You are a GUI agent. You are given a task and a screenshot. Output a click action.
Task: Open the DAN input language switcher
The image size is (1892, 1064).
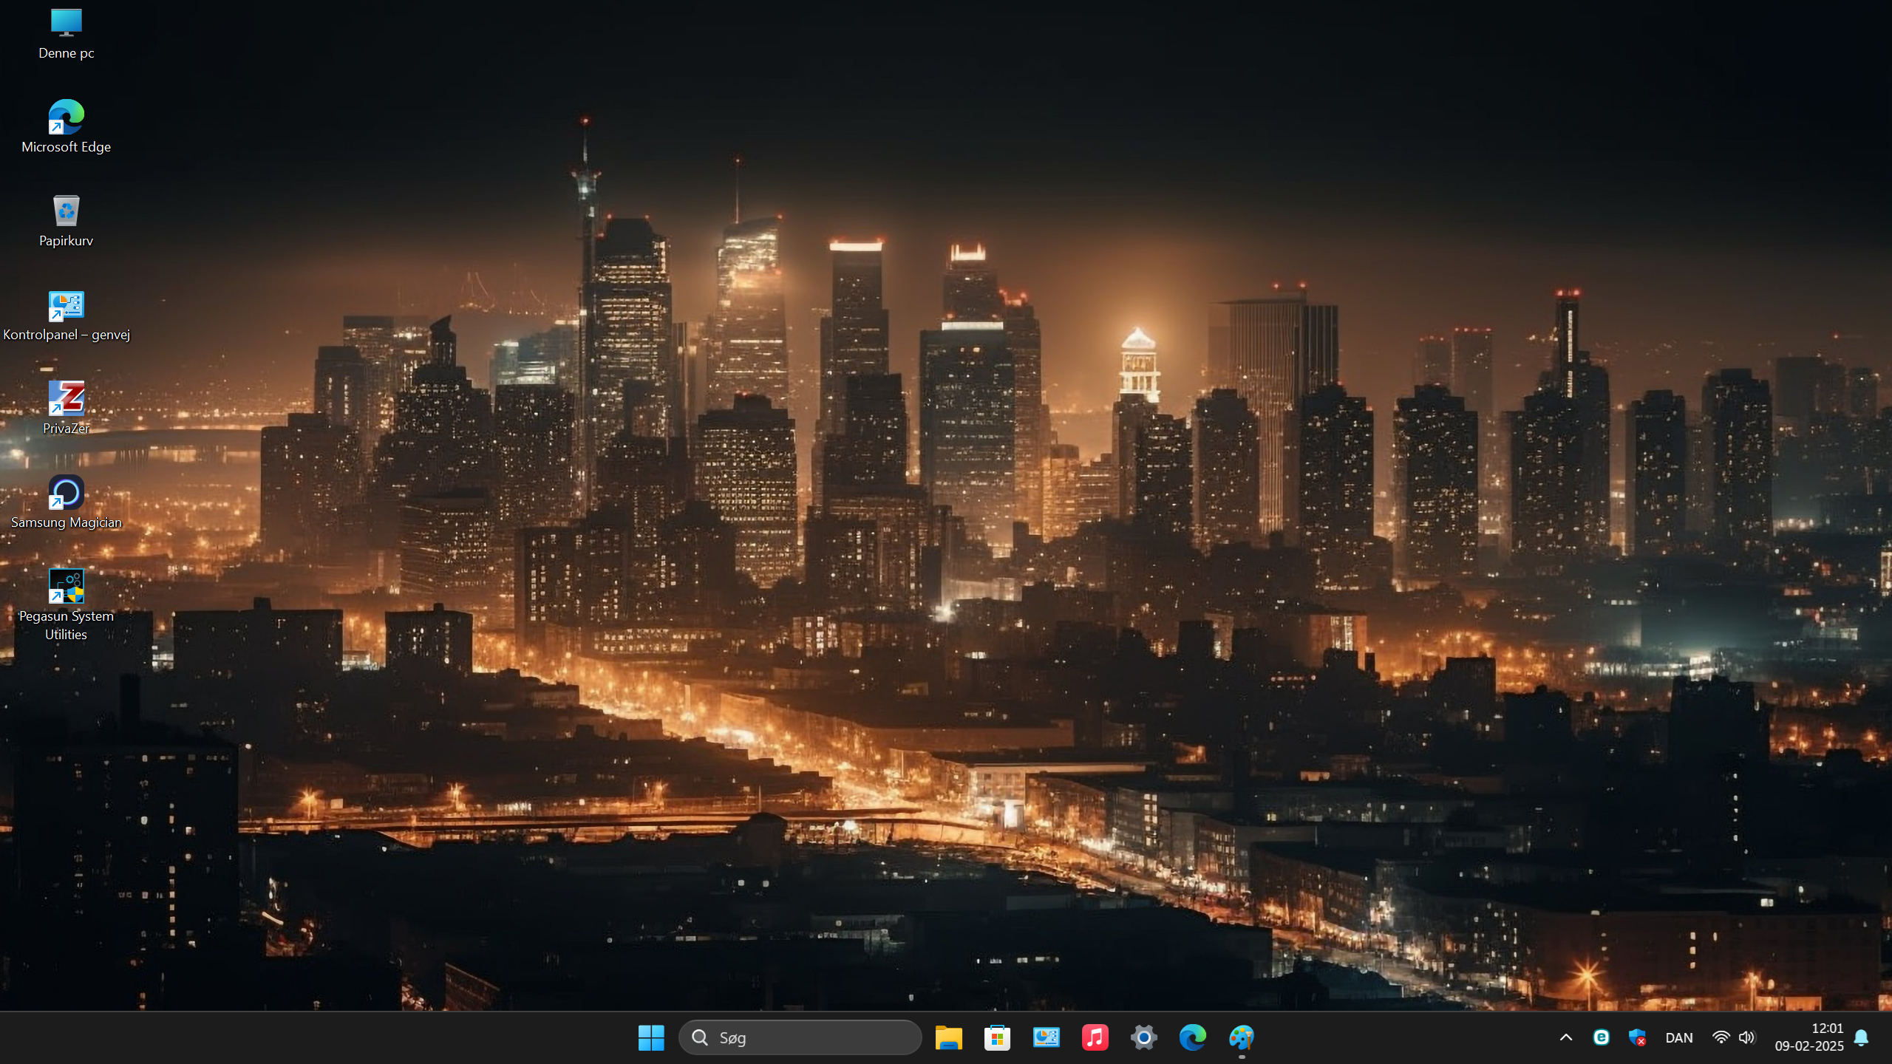click(x=1678, y=1037)
